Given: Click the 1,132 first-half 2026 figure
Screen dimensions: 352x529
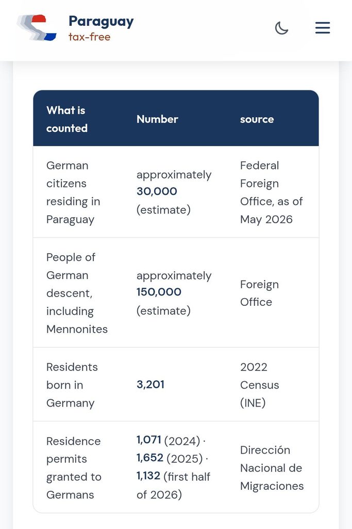Looking at the screenshot, I should tap(173, 485).
